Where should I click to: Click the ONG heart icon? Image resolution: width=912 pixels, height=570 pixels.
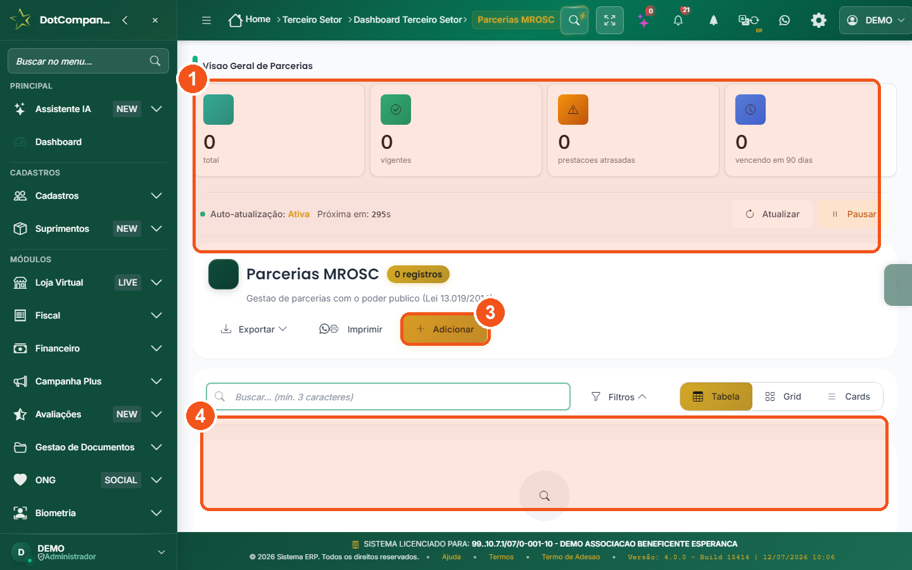coord(20,480)
